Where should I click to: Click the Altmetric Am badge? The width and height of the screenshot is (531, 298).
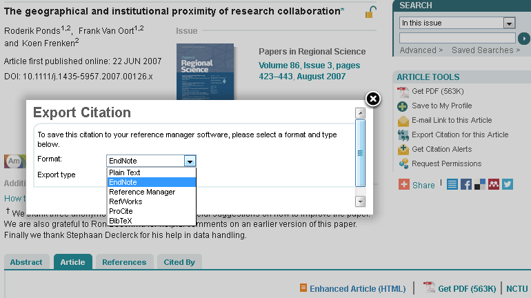(x=15, y=161)
